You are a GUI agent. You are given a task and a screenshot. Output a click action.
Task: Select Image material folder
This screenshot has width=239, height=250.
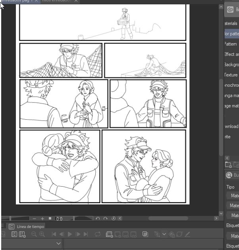[231, 106]
